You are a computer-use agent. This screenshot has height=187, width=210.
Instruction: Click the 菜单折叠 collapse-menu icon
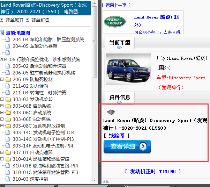click(27, 20)
